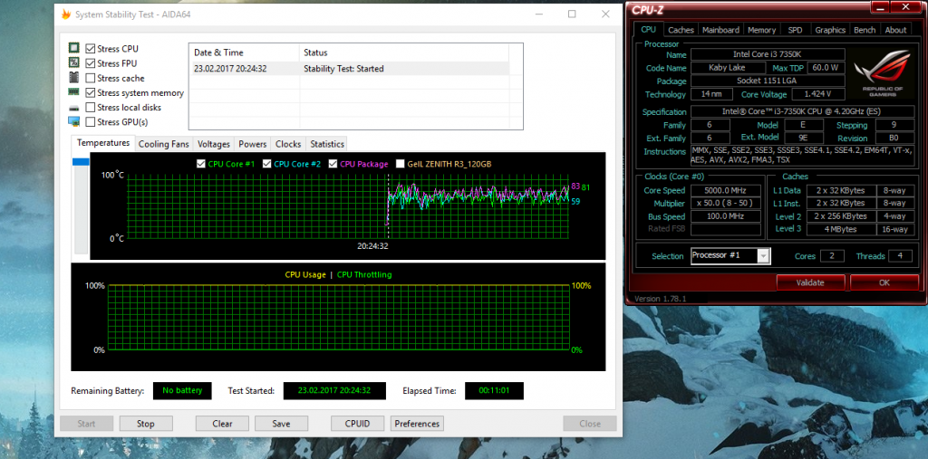
Task: Click the No battery indicator
Action: (x=182, y=390)
